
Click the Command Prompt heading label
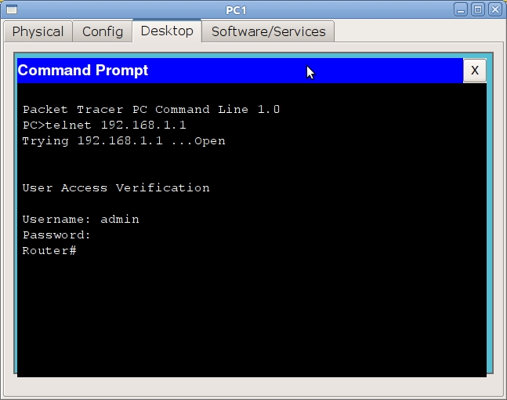tap(83, 71)
